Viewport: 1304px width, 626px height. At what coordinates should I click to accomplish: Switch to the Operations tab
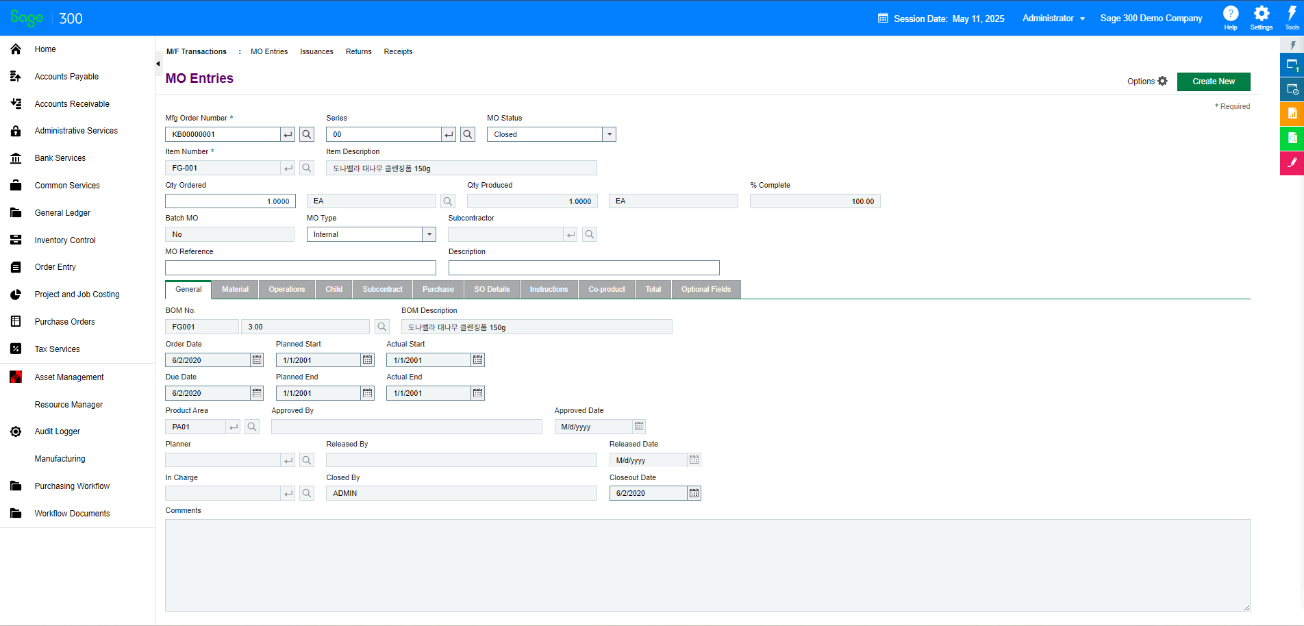(x=287, y=290)
